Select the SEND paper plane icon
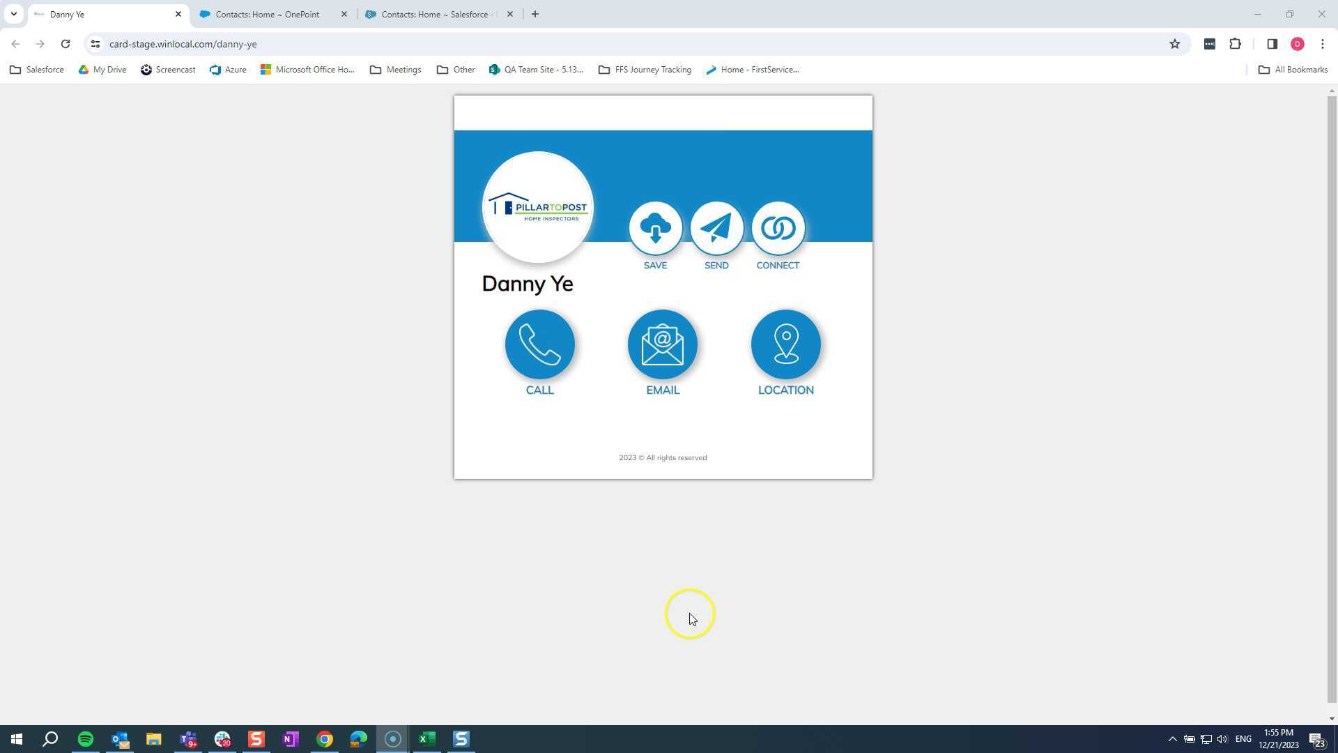 716,228
